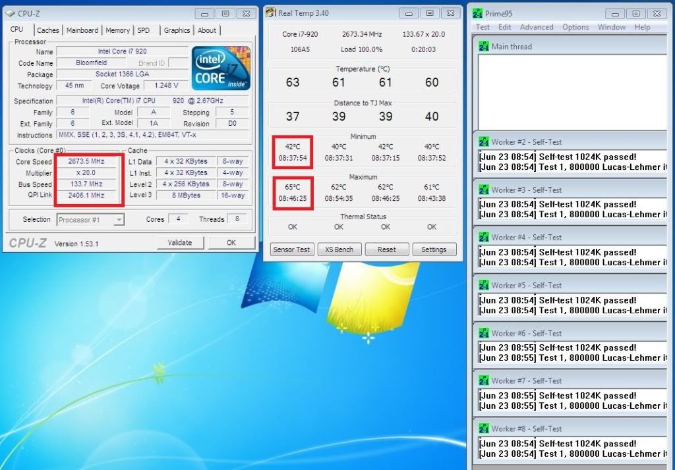Switch to the Mainboard tab
The width and height of the screenshot is (675, 470).
click(x=82, y=30)
